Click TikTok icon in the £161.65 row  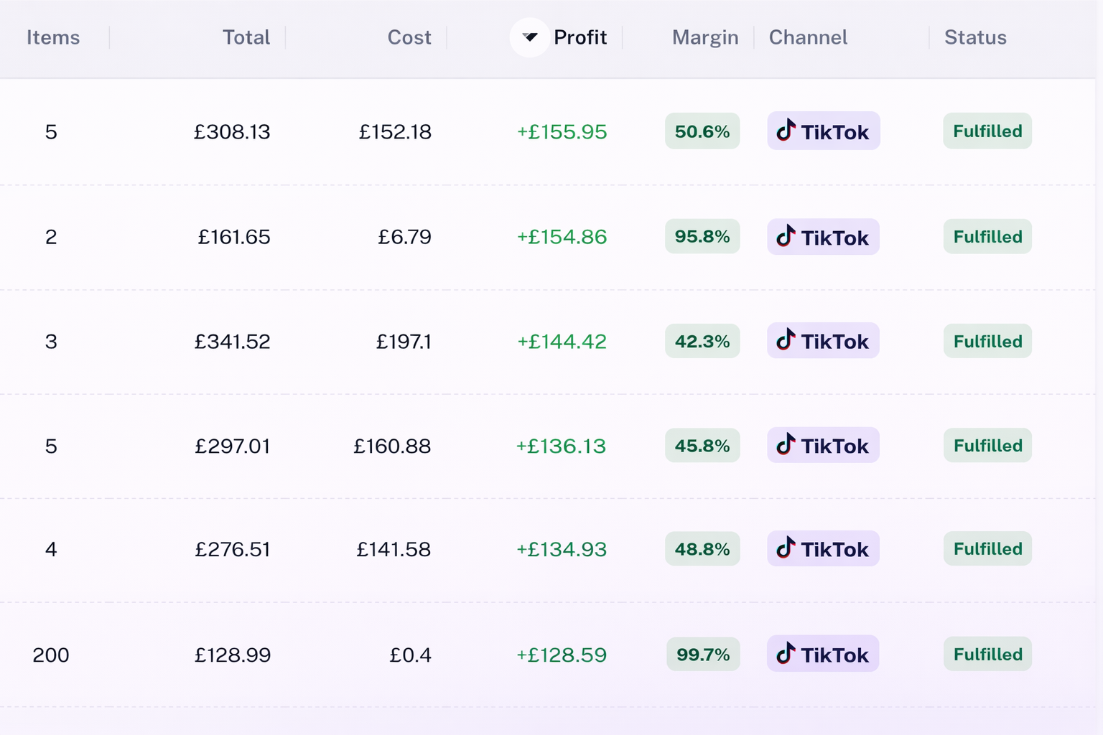[x=786, y=236]
